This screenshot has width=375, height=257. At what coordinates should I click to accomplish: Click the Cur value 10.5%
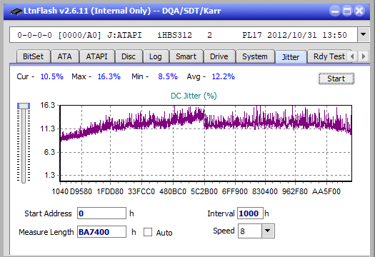(52, 76)
